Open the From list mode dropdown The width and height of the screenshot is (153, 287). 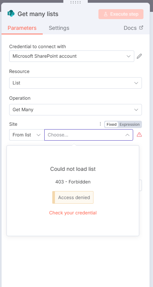click(x=27, y=135)
